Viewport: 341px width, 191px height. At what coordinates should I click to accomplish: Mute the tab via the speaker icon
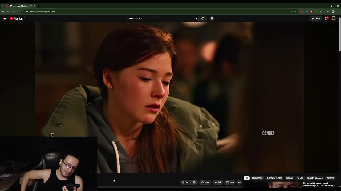point(31,6)
